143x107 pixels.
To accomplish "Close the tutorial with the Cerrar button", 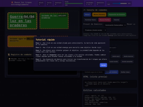I will click(x=103, y=65).
